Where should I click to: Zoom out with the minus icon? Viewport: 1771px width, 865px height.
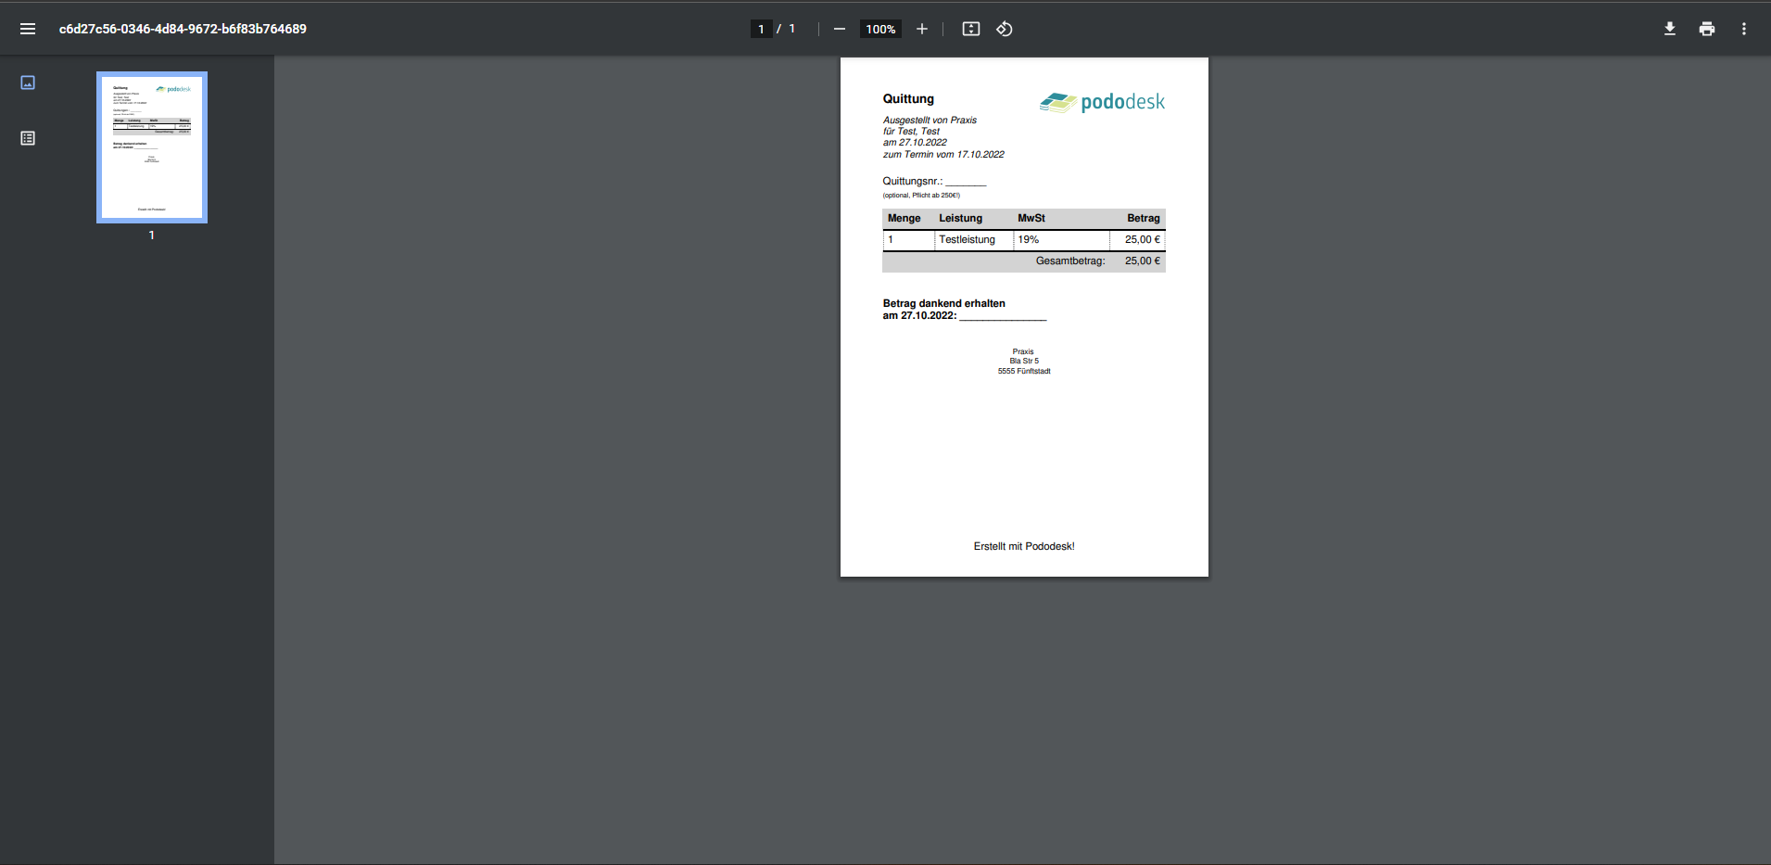tap(840, 29)
